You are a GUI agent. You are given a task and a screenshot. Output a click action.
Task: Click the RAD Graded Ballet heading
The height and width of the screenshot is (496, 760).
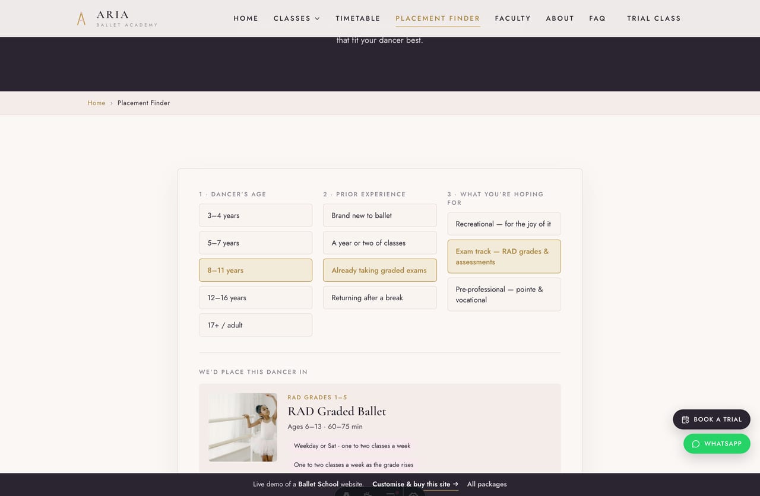(x=337, y=411)
